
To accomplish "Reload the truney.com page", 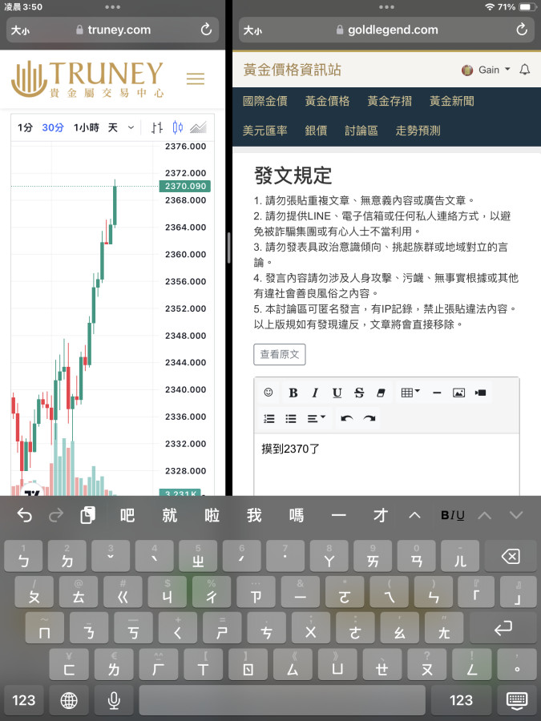I will click(206, 30).
